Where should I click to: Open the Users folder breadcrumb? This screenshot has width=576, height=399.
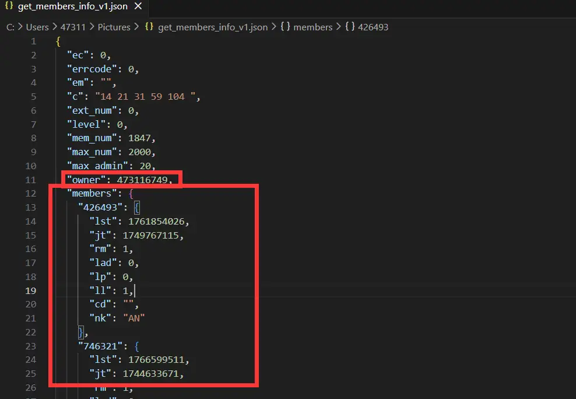tap(38, 27)
